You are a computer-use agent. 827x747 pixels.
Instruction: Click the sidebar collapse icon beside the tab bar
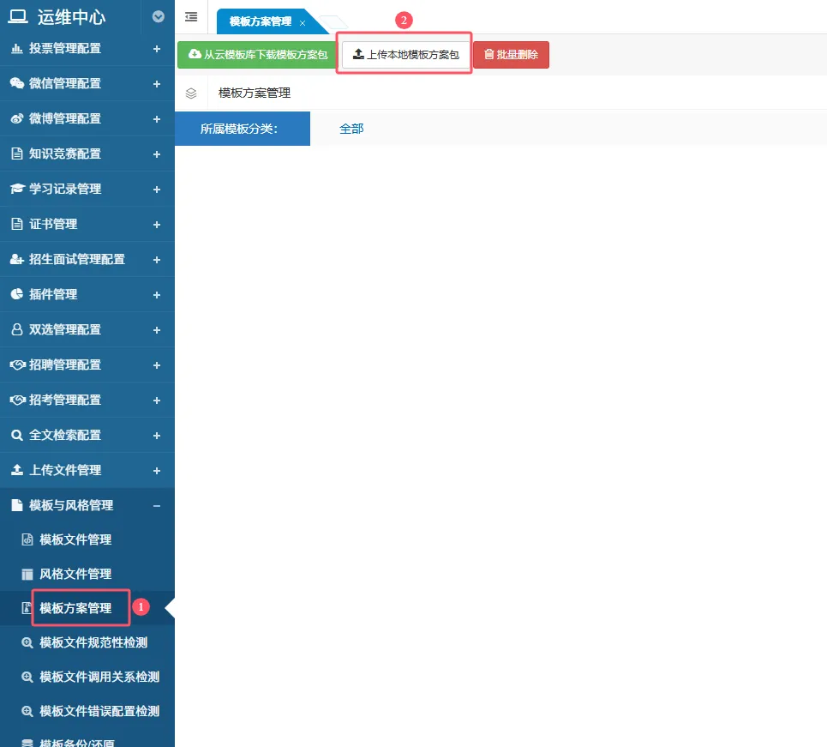(x=190, y=16)
